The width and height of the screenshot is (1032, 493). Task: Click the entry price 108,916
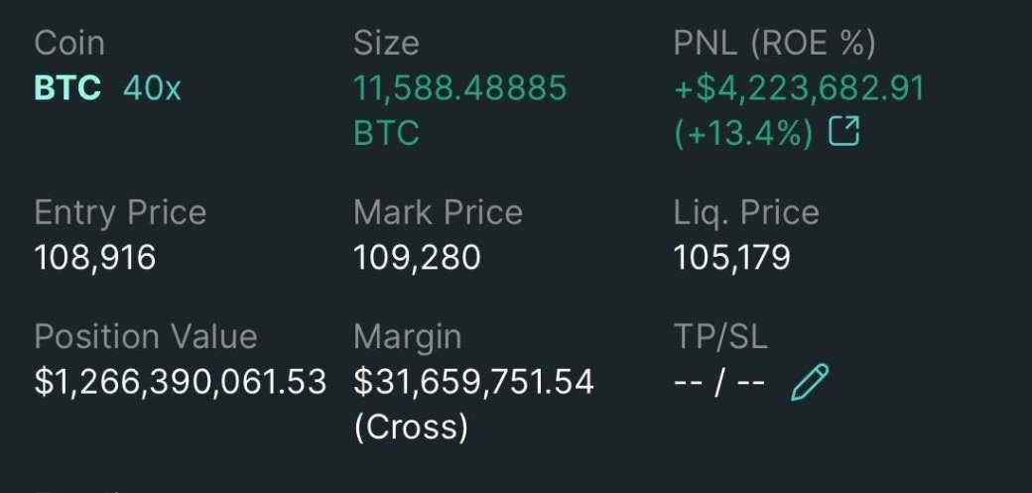(x=95, y=258)
